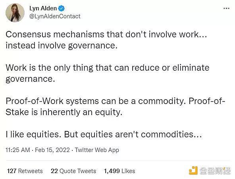The width and height of the screenshot is (235, 179).
Task: Click the divider line above tweet stats
Action: coord(118,161)
